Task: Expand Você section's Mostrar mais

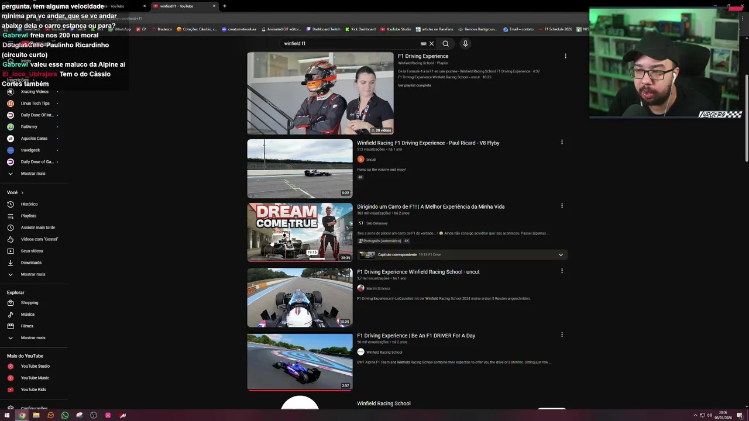Action: pyautogui.click(x=33, y=274)
